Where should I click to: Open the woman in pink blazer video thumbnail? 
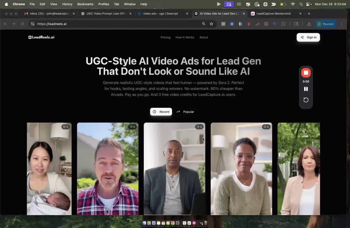coord(299,169)
